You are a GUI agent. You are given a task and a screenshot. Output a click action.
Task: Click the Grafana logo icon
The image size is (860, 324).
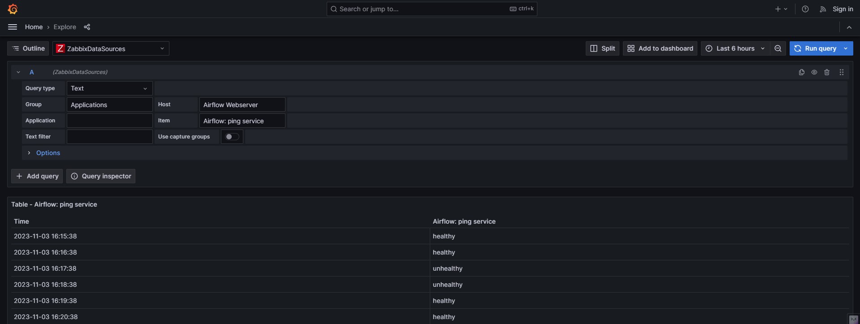13,9
